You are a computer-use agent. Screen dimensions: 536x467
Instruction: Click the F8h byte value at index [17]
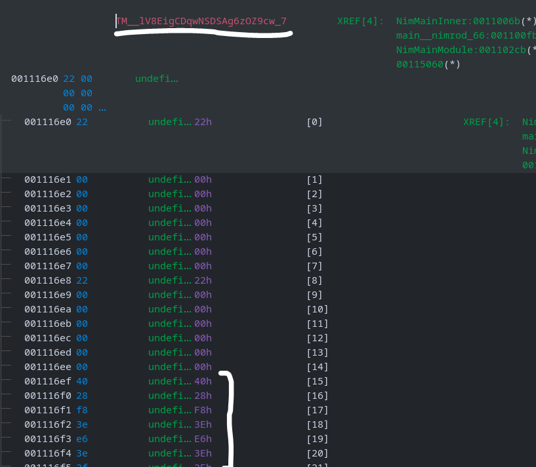[x=203, y=410]
